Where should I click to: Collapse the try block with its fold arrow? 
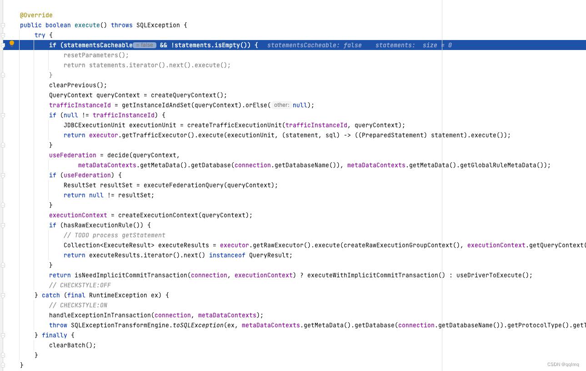pyautogui.click(x=3, y=35)
